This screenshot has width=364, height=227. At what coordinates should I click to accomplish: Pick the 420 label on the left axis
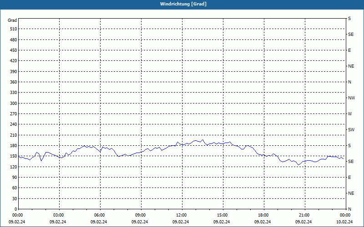[x=14, y=61]
